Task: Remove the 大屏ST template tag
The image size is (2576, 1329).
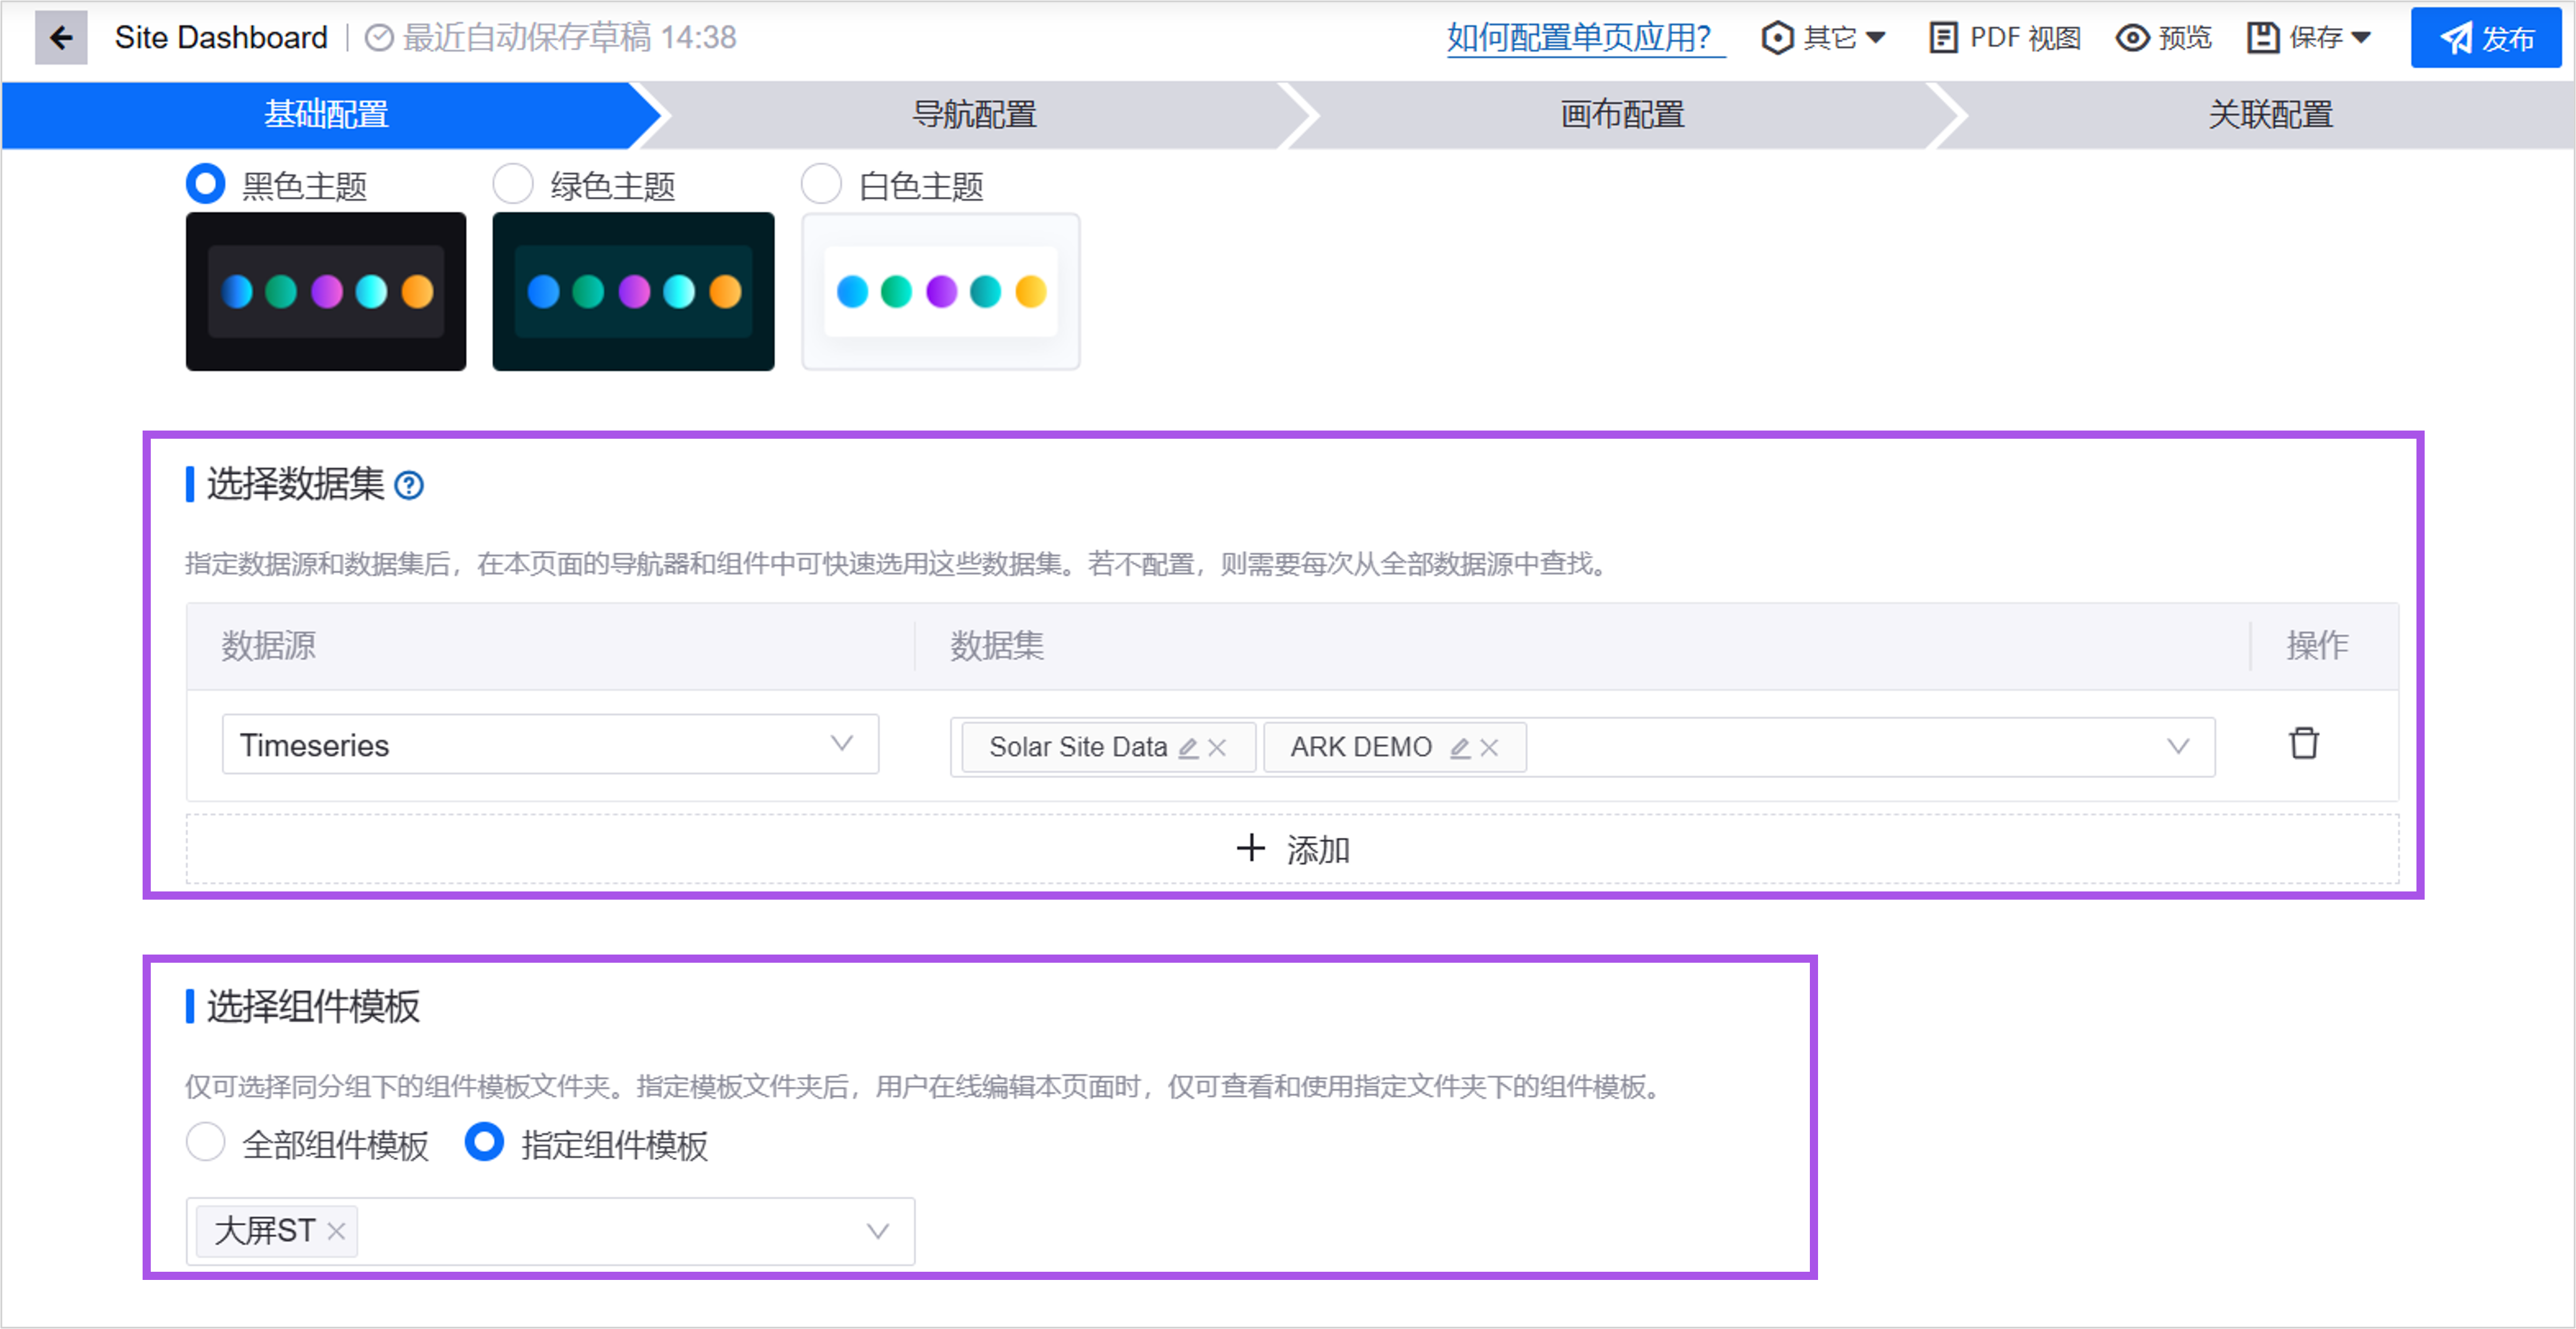Action: tap(337, 1231)
